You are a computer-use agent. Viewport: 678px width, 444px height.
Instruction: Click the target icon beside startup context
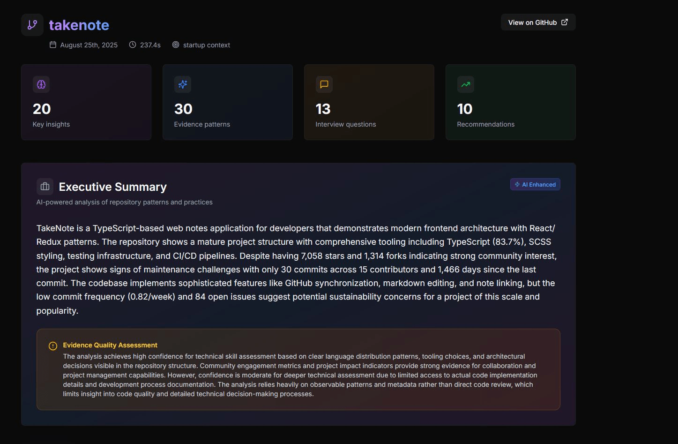[176, 45]
